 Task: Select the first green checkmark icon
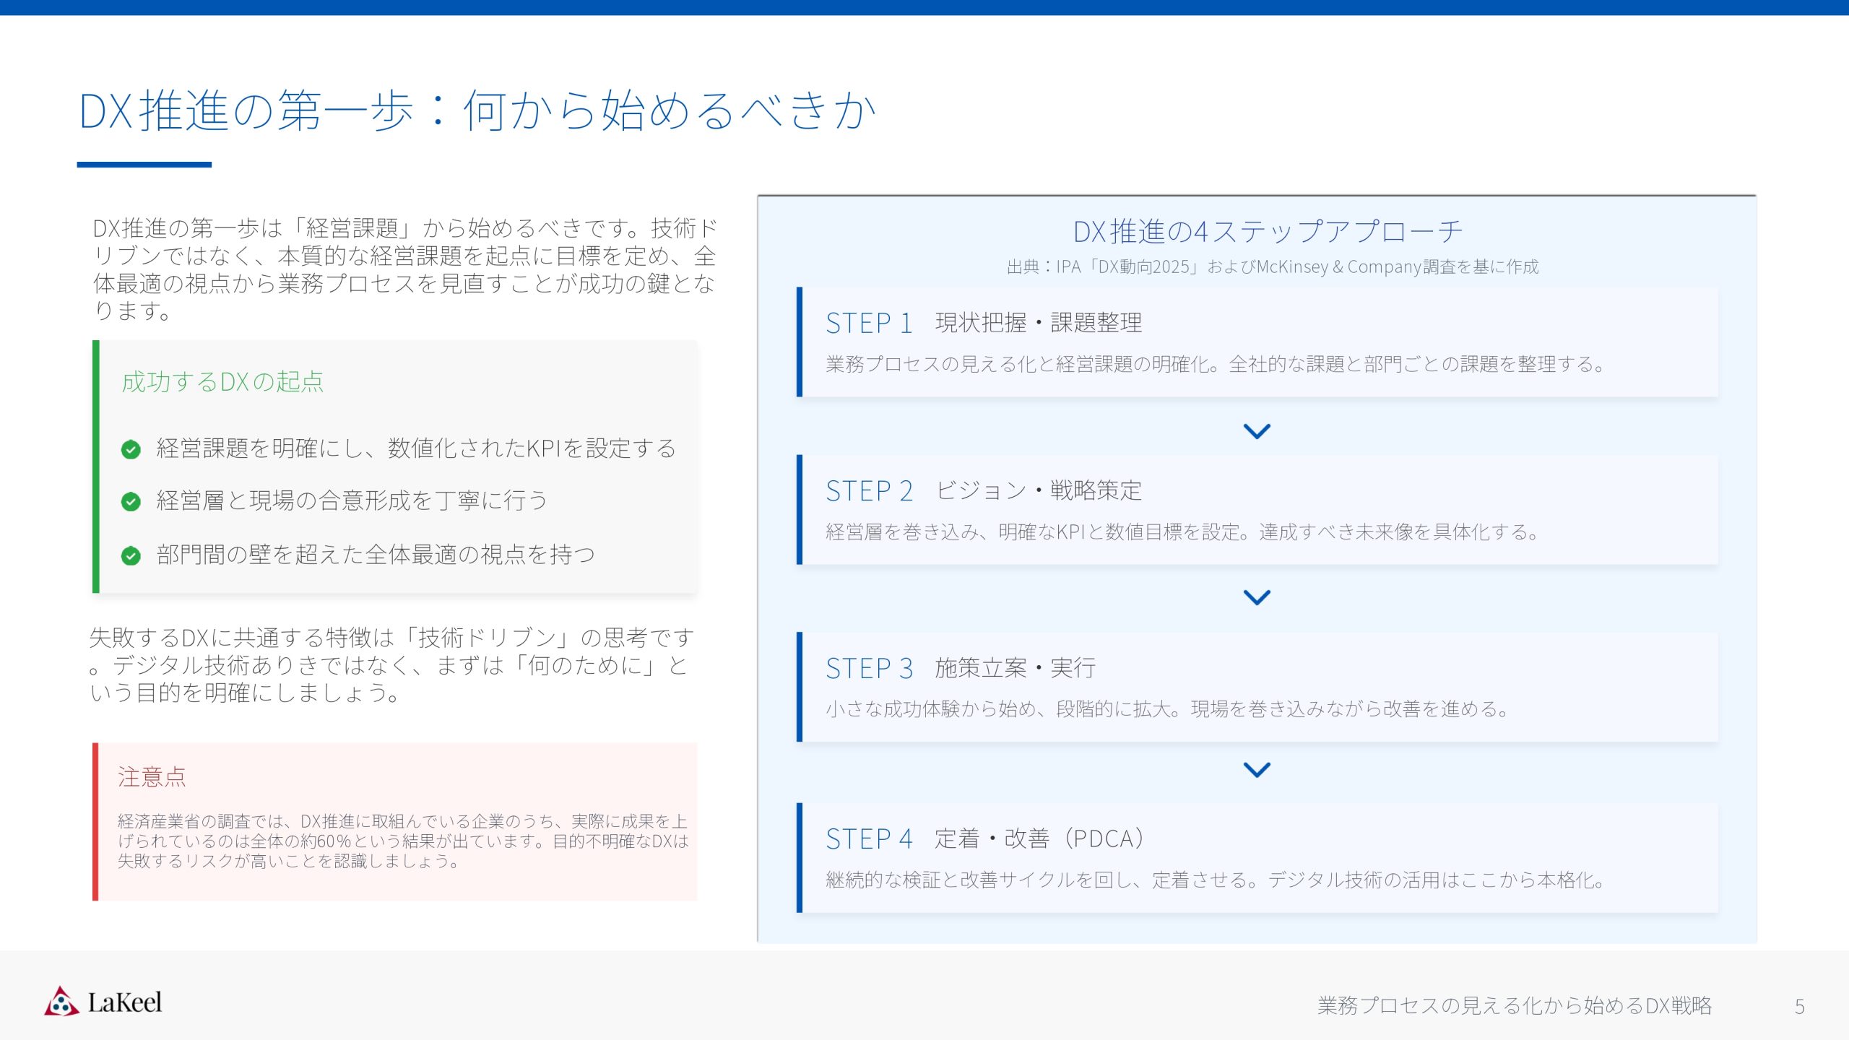pos(131,448)
